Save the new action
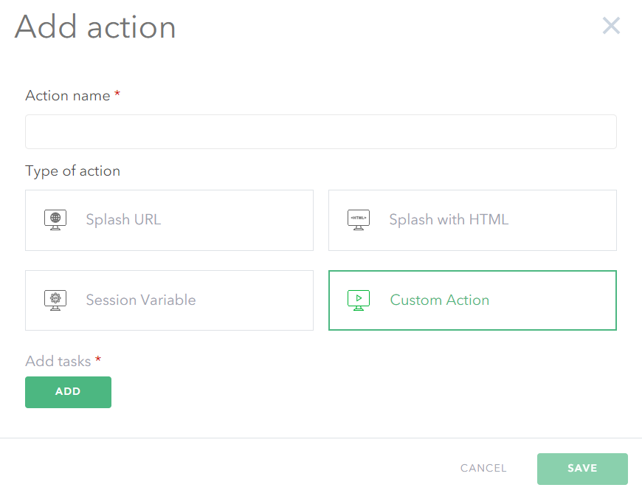The image size is (642, 496). click(582, 469)
